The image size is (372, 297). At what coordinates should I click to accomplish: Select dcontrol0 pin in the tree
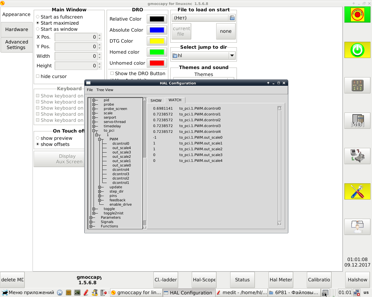pos(121,144)
